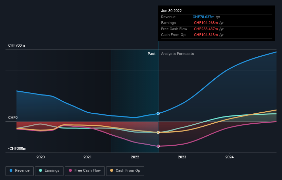Click the -CHF238.437m free cash flow value

pos(205,29)
